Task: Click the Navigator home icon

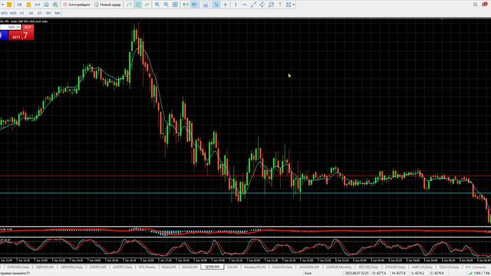Action: (x=46, y=5)
